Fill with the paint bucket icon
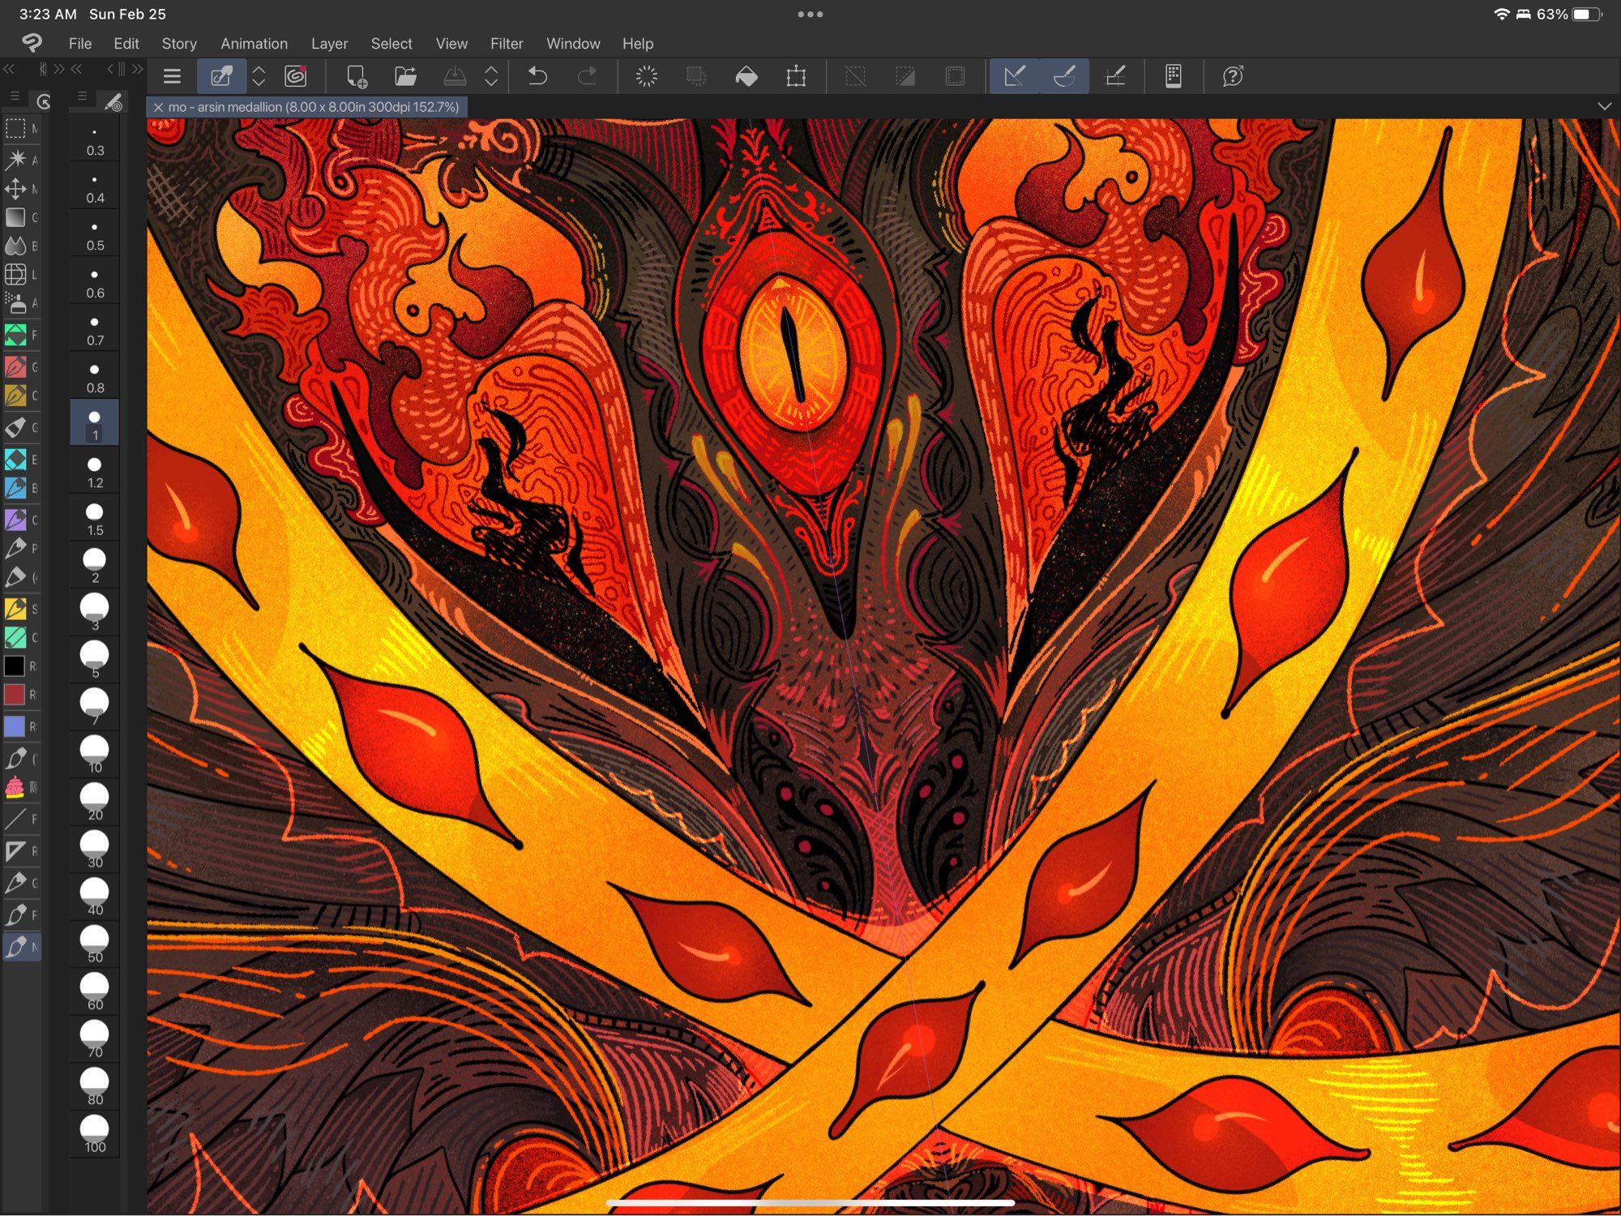 click(x=746, y=76)
